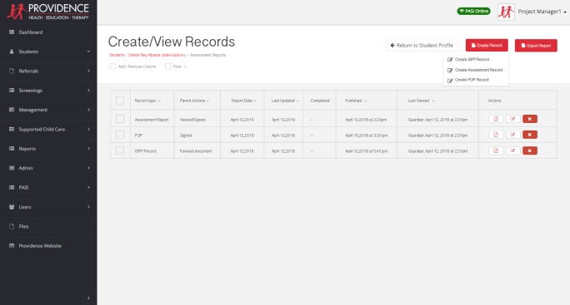Screen dimensions: 570x305
Task: Expand the Admin submenu arrow
Action: tap(88, 168)
